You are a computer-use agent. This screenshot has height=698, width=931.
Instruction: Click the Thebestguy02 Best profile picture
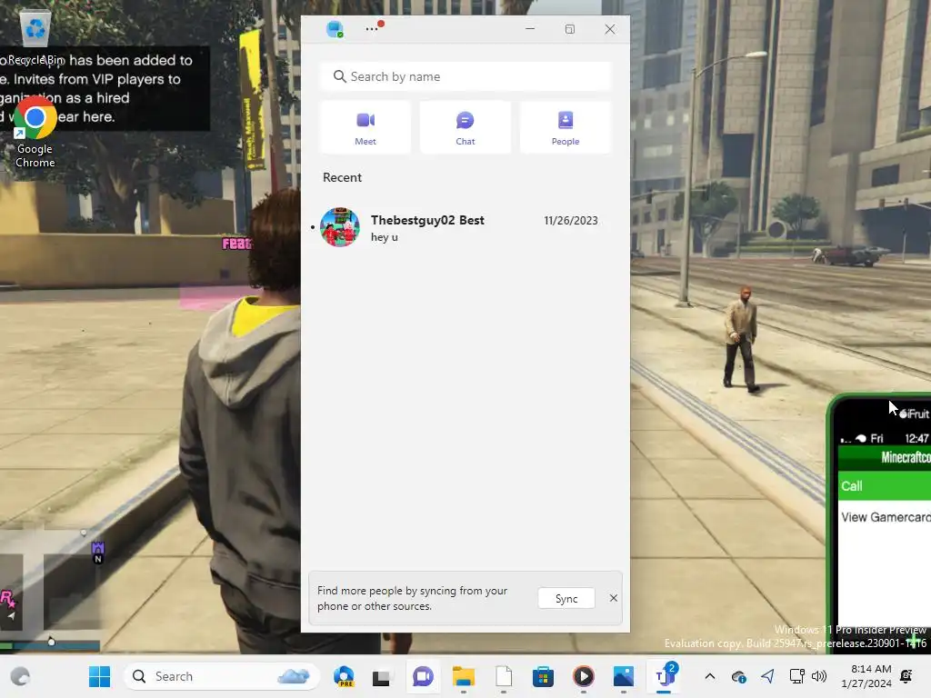(x=340, y=227)
